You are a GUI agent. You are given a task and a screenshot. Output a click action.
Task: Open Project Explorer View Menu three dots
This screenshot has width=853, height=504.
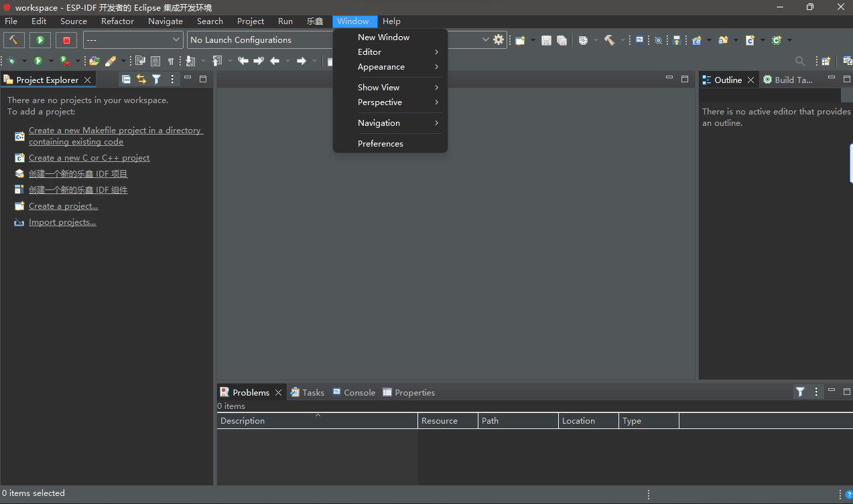click(172, 79)
